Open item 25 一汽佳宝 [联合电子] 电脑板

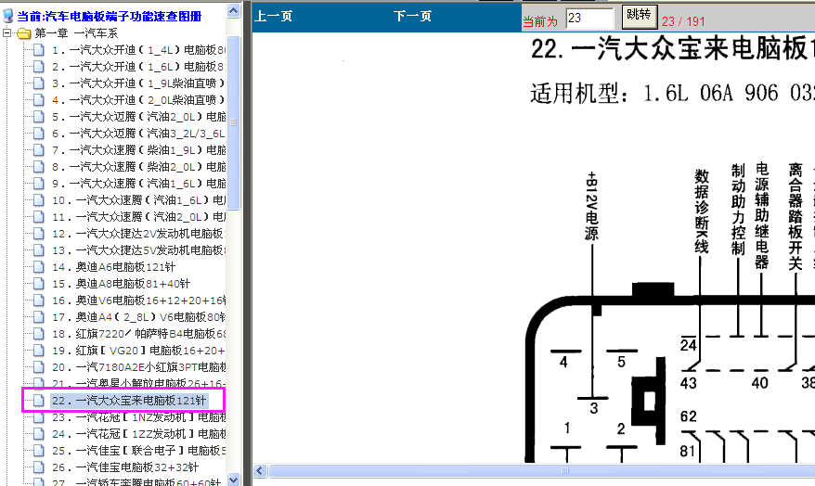point(138,450)
